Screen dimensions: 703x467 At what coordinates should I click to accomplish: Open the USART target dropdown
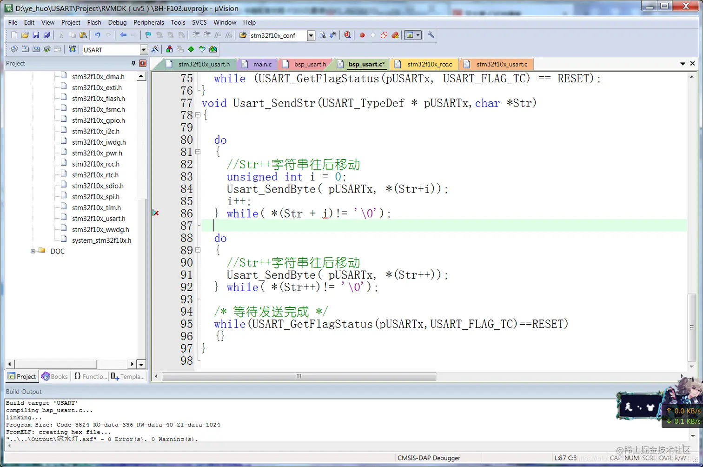point(144,50)
